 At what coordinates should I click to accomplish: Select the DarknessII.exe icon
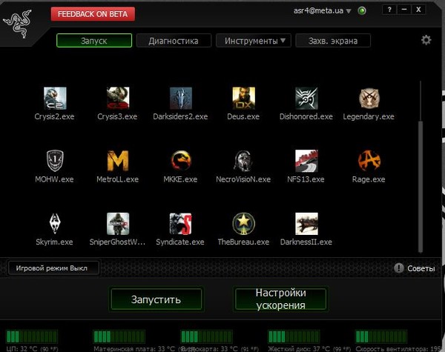[x=306, y=224]
